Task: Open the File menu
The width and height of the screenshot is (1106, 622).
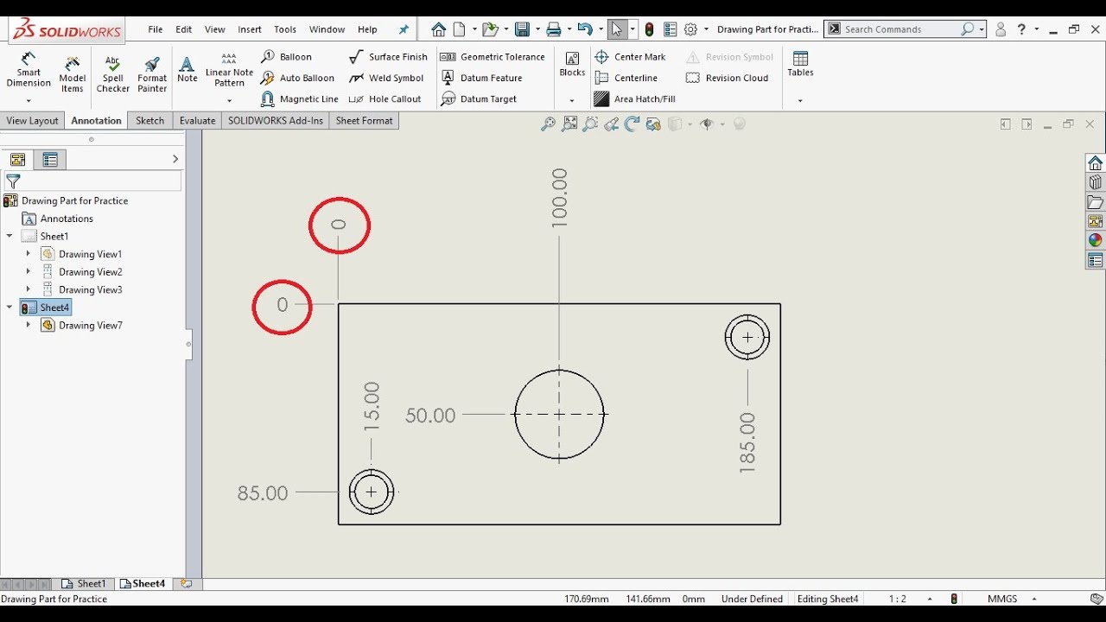Action: tap(156, 29)
